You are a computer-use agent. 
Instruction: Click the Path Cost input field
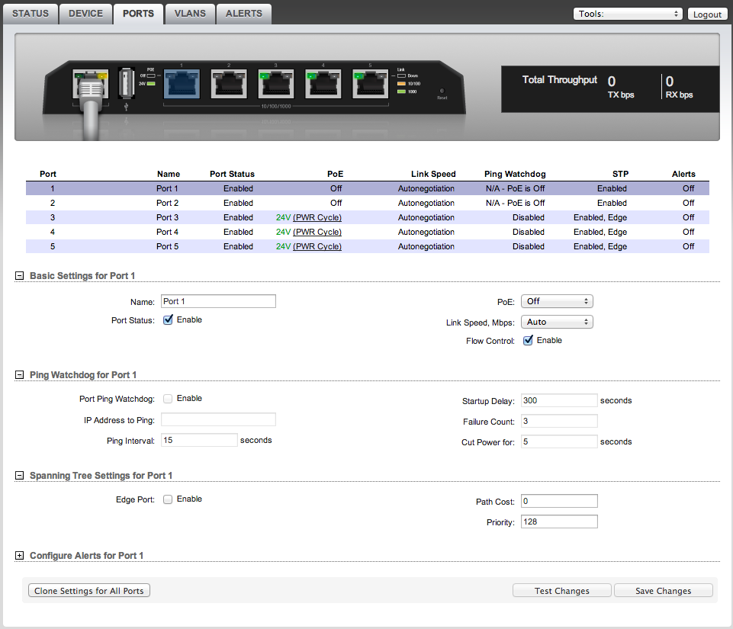tap(559, 501)
